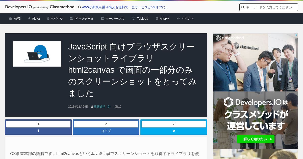Click the Twitter share count 7
This screenshot has width=303, height=159.
[174, 124]
